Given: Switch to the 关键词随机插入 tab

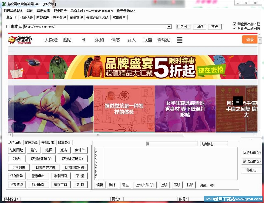Looking at the screenshot, I should point(98,17).
